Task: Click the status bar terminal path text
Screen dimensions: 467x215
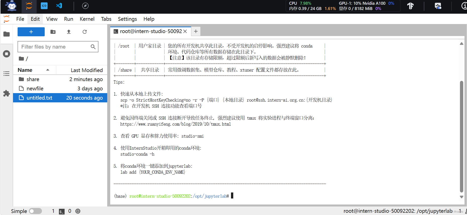Action: tap(398, 211)
